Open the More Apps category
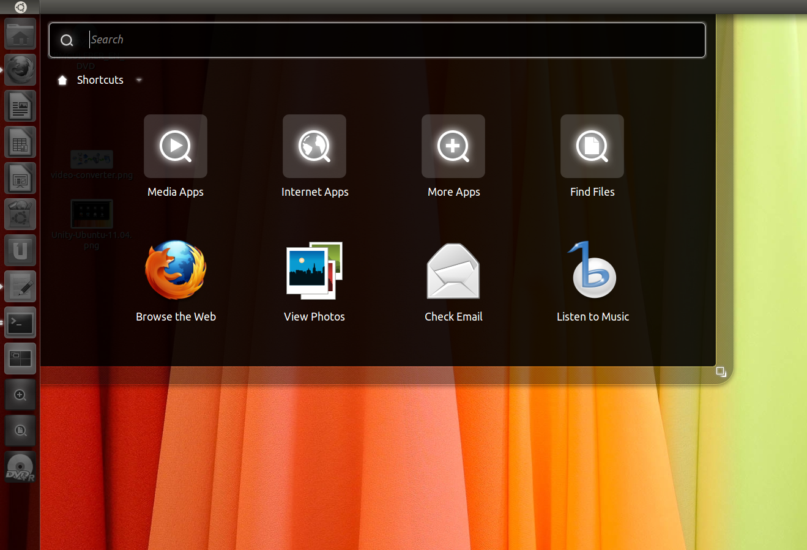 tap(453, 146)
